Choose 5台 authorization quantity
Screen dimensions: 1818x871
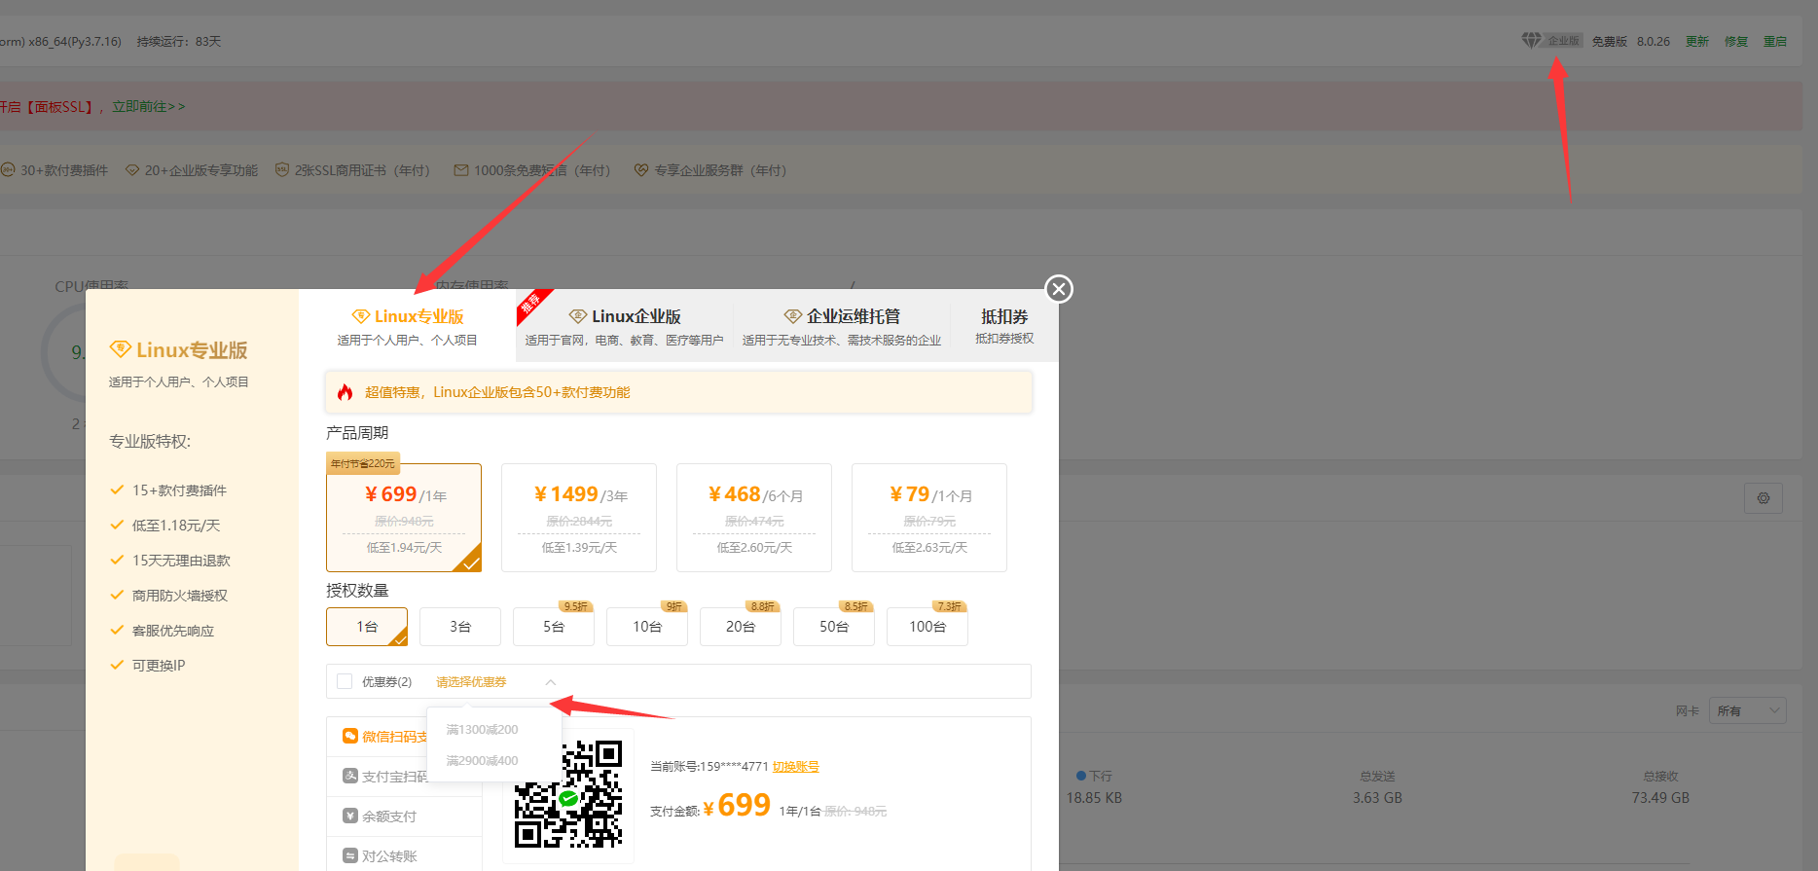tap(554, 627)
